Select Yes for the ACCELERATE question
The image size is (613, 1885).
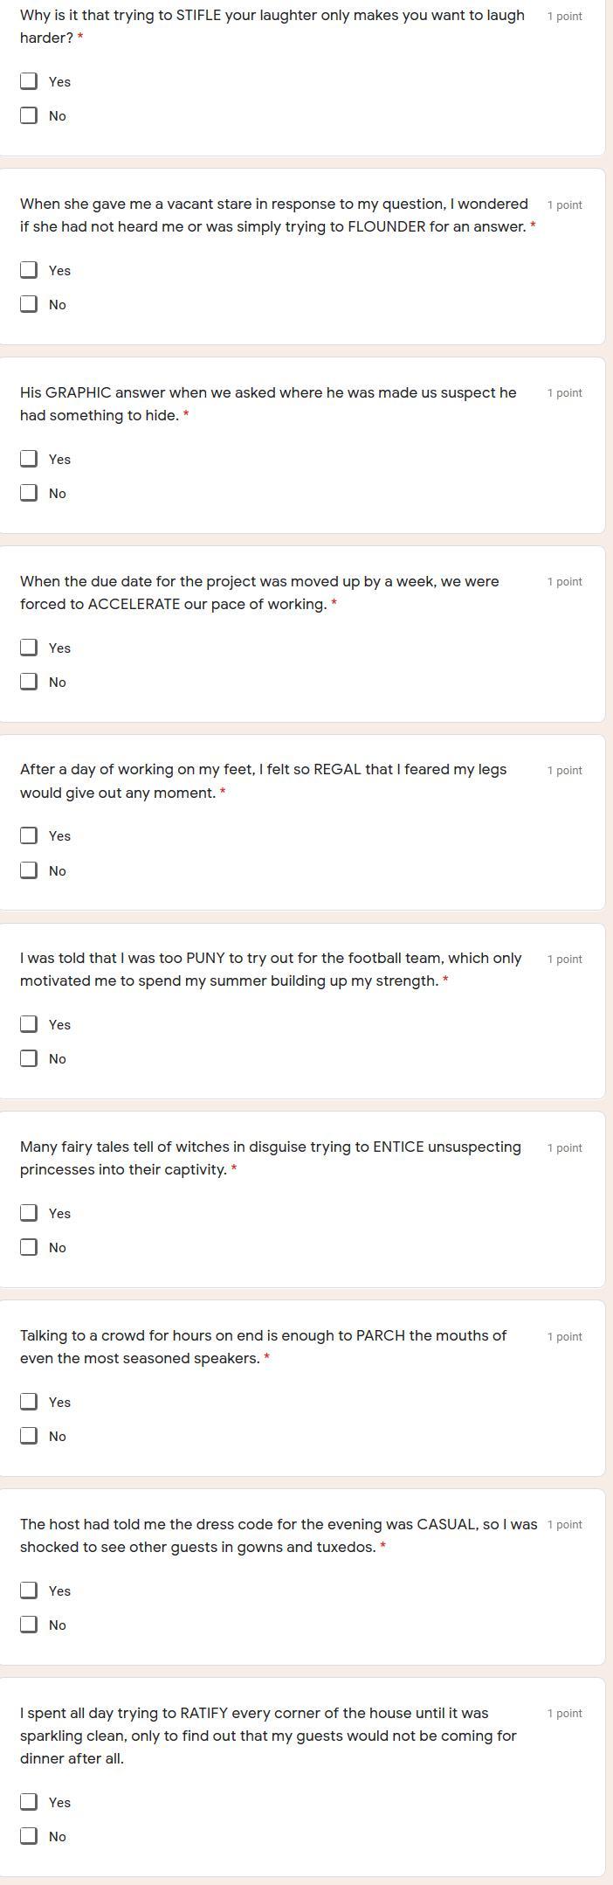29,648
